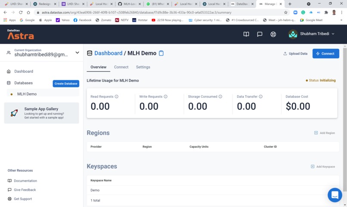The image size is (347, 207).
Task: Click the Demo keyspace row
Action: click(x=213, y=190)
